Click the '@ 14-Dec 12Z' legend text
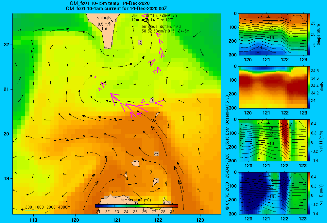 tap(159, 20)
